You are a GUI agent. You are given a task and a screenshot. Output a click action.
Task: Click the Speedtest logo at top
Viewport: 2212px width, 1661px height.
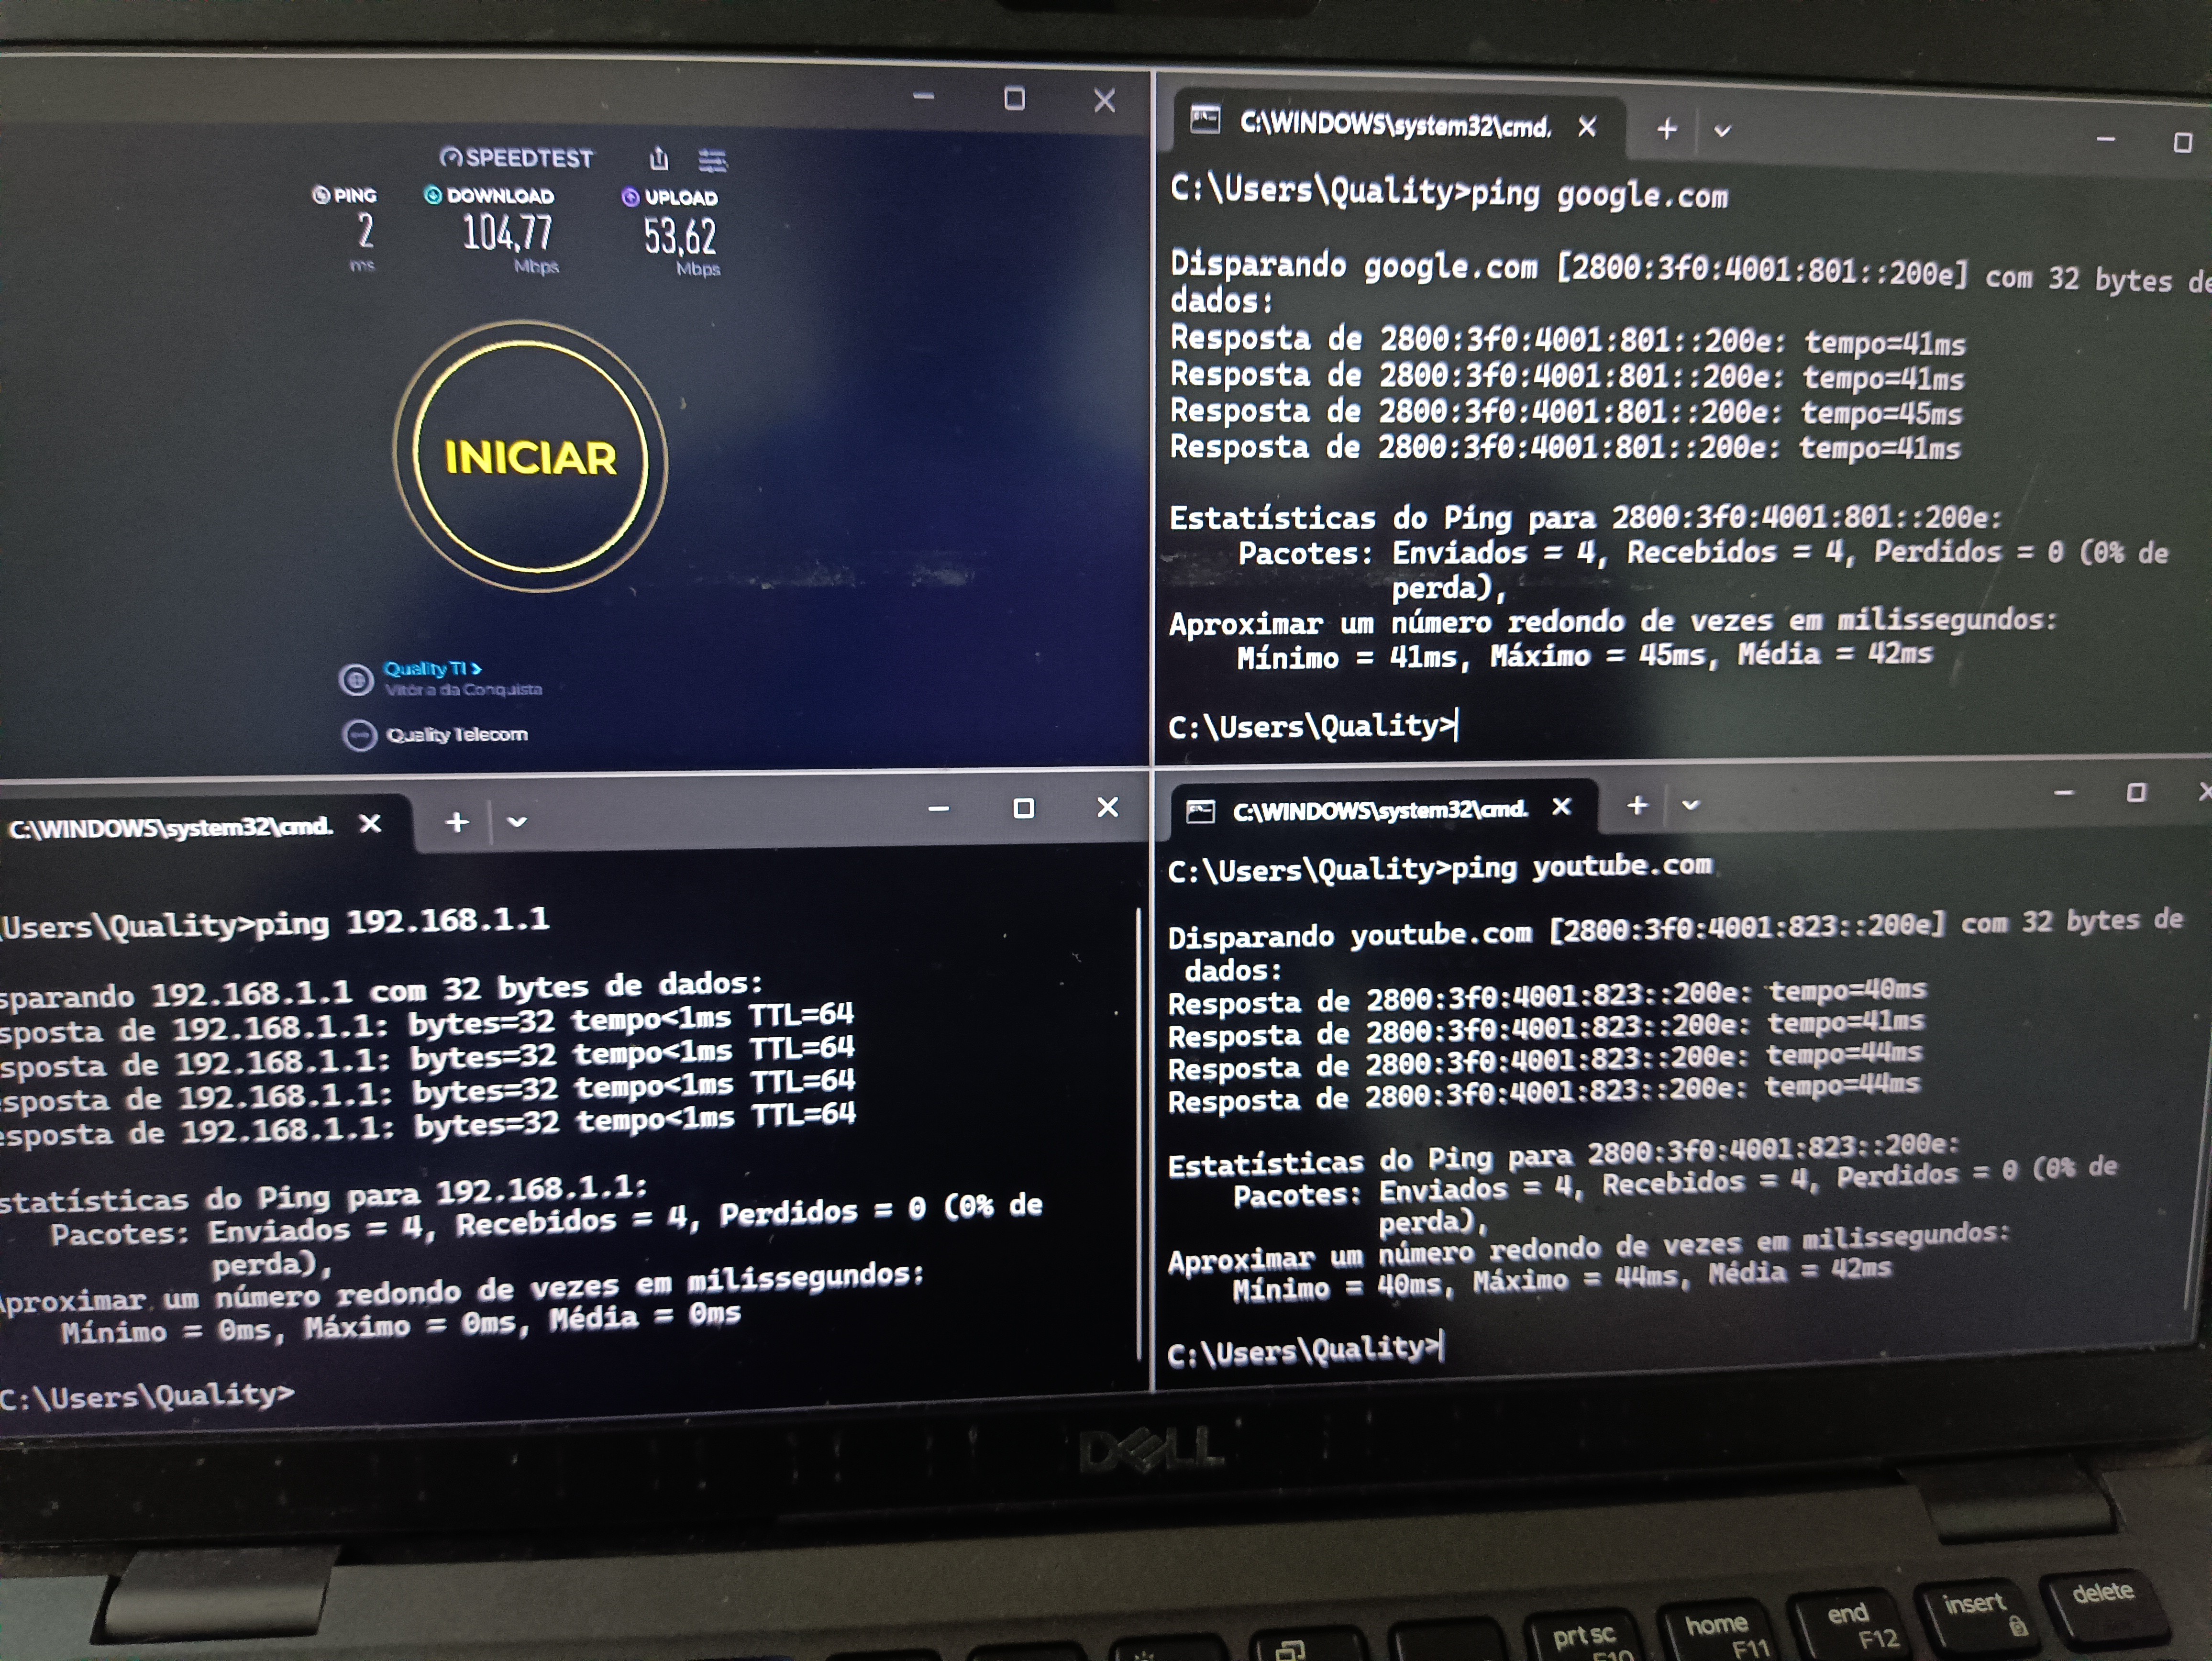point(517,158)
